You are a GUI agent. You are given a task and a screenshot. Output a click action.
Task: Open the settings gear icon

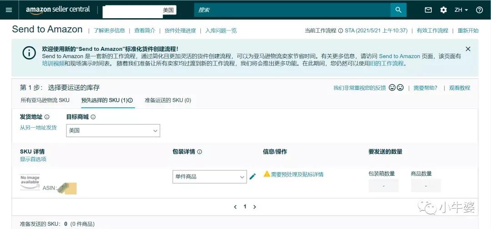click(443, 10)
